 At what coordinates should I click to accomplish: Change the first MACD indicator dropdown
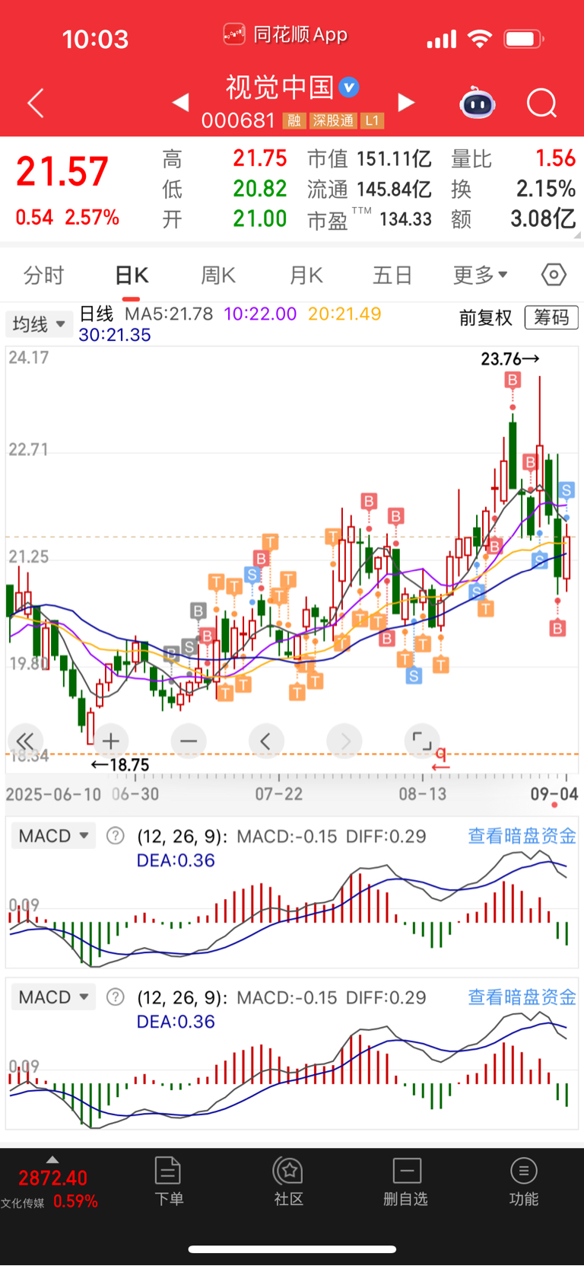[53, 836]
